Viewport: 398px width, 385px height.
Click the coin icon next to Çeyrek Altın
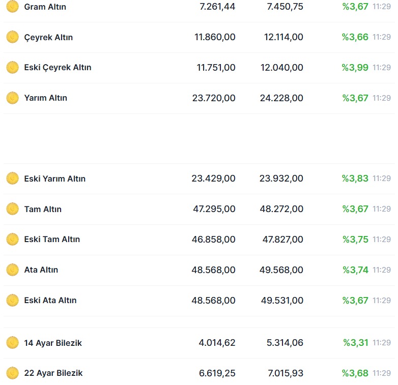(12, 37)
